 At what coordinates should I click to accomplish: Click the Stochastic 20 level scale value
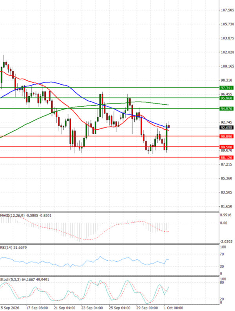point(222,299)
